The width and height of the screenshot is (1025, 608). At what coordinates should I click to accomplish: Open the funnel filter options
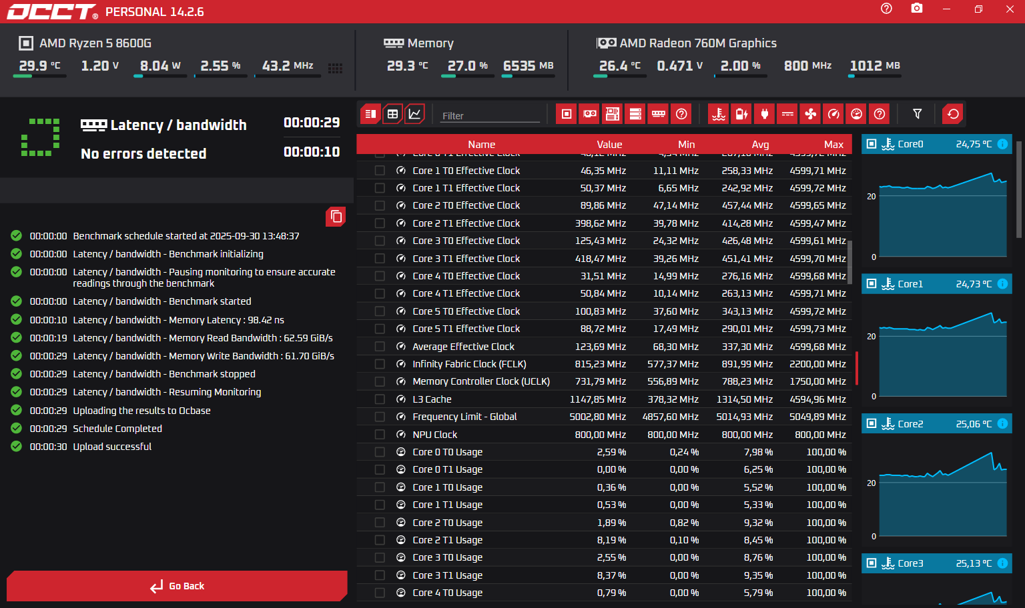click(x=918, y=114)
